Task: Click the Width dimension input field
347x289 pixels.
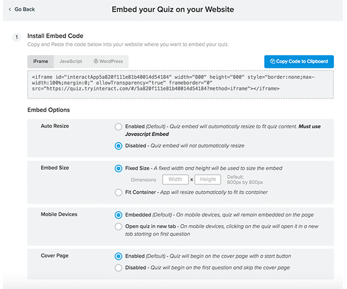Action: point(175,180)
